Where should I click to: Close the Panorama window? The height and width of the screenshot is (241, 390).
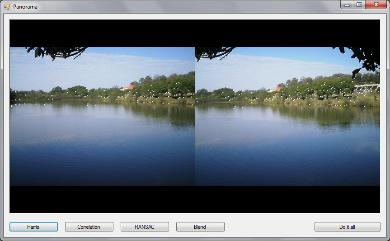pyautogui.click(x=376, y=5)
